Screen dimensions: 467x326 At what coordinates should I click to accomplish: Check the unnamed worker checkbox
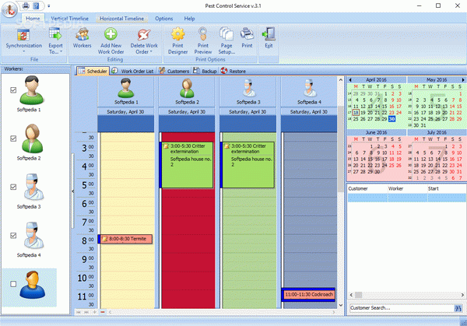pos(13,284)
